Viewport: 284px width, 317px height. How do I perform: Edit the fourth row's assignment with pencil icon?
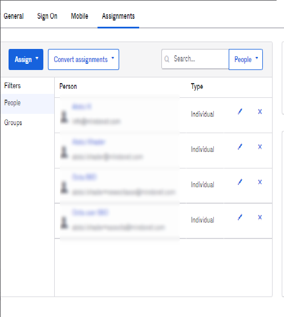point(240,217)
